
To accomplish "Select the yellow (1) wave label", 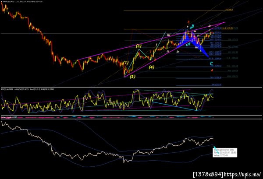I will point(126,63).
